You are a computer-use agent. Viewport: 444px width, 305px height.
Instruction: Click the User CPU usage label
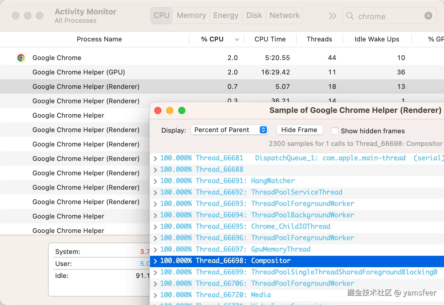pos(64,264)
